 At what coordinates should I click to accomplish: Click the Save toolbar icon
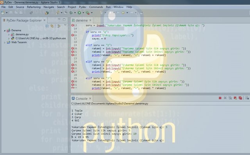[x=11, y=13]
